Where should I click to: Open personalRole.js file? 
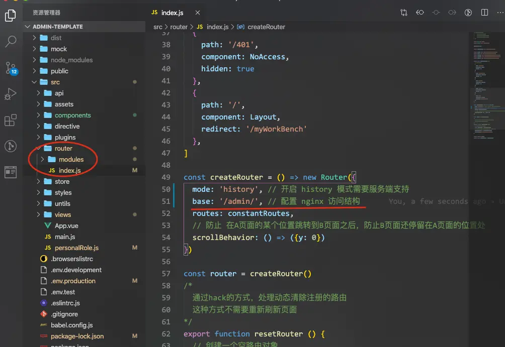click(76, 248)
